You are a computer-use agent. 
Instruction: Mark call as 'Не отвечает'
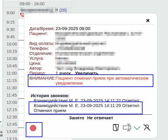coord(100,118)
